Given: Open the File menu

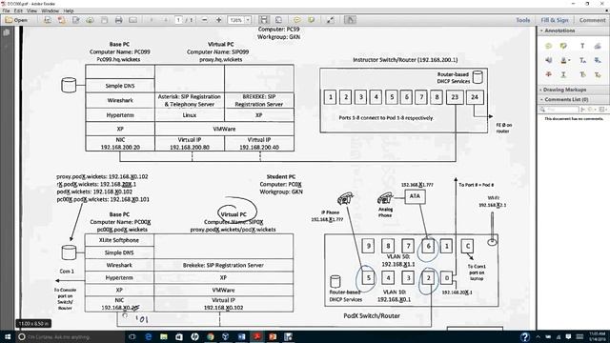Looking at the screenshot, I should tap(6, 10).
